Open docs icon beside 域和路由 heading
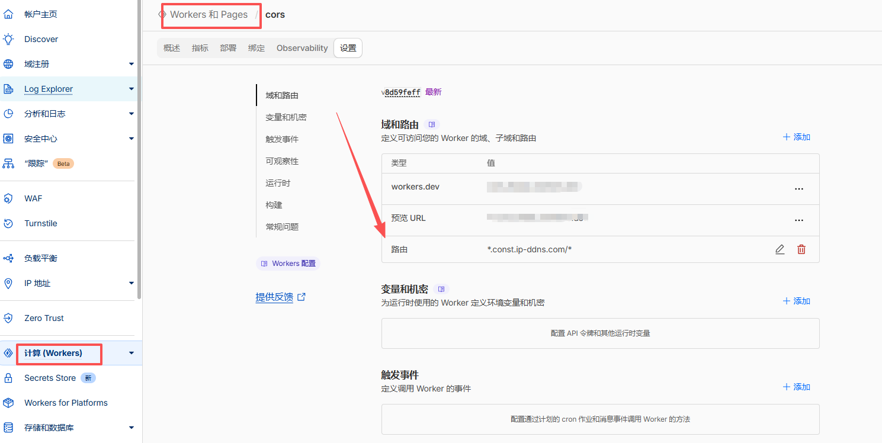This screenshot has height=443, width=882. tap(432, 125)
